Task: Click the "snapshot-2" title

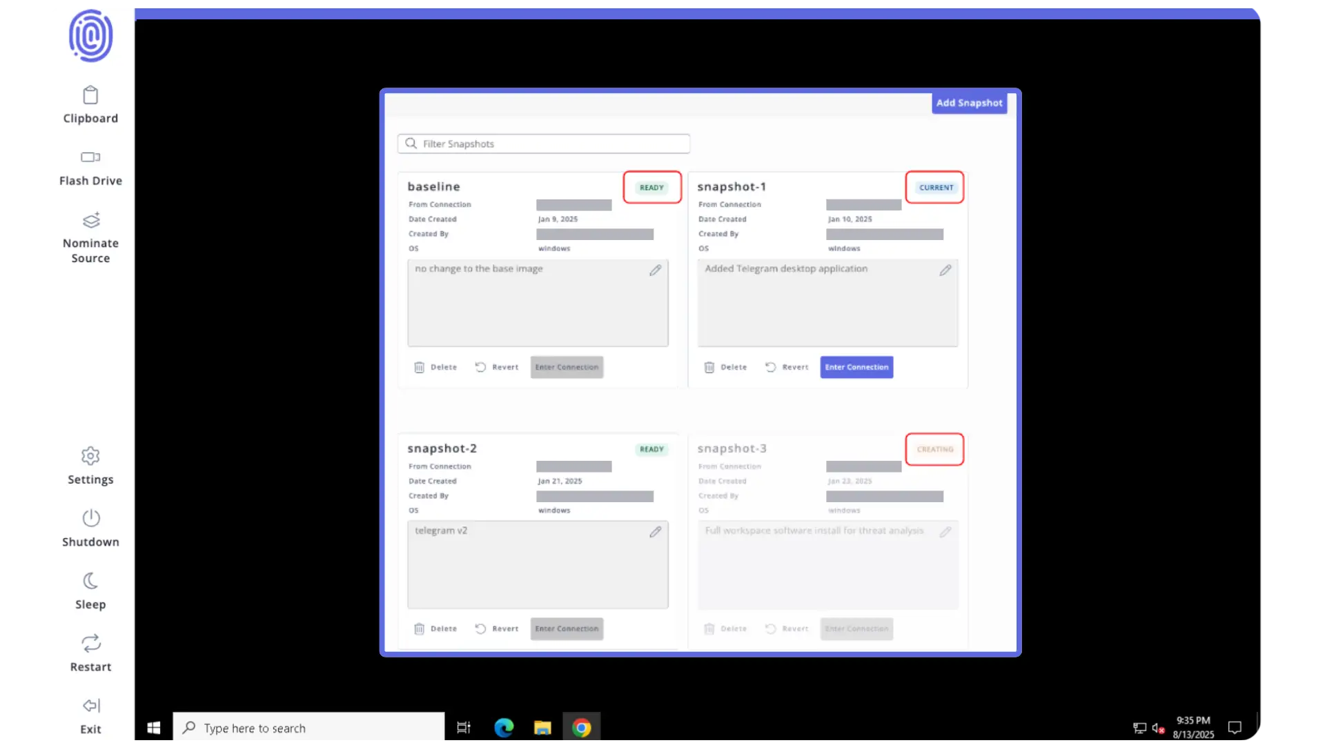Action: pos(442,448)
